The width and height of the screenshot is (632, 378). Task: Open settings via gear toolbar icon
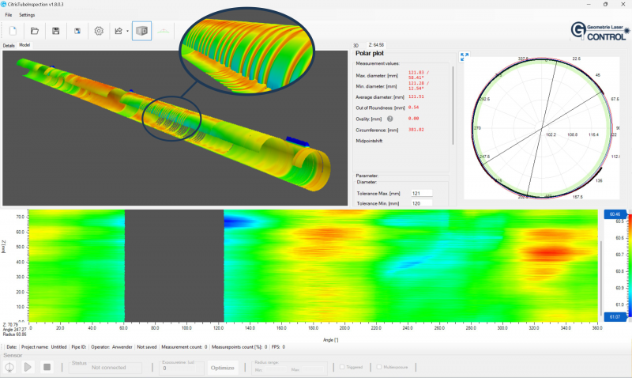coord(99,31)
